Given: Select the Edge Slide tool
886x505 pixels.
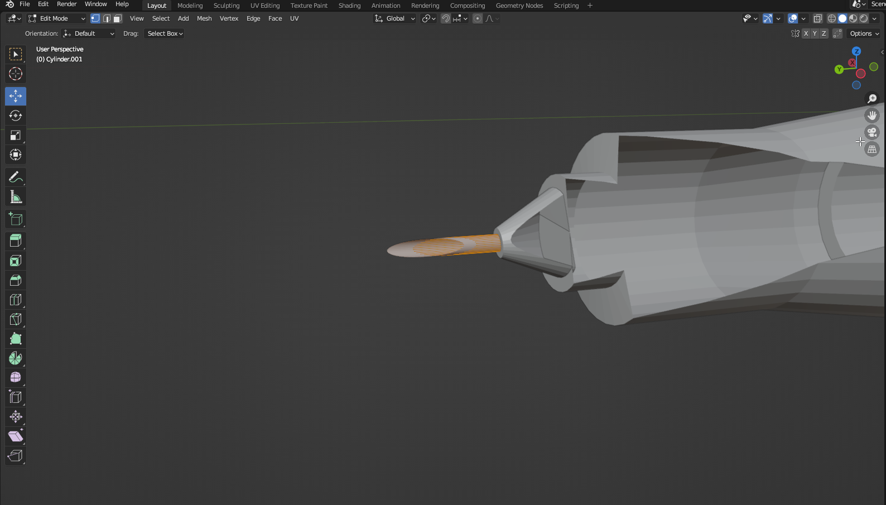Looking at the screenshot, I should point(16,397).
